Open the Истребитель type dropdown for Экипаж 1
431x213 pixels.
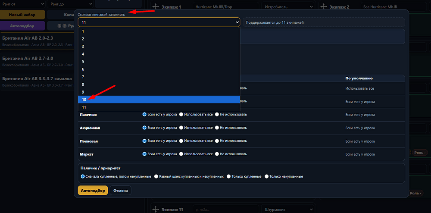[x=288, y=7]
